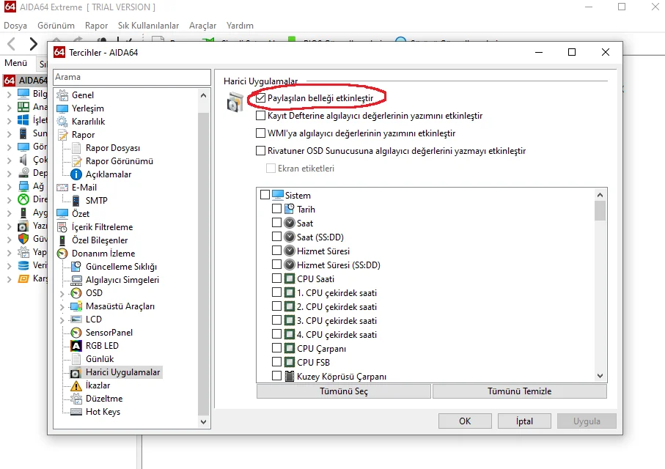
Task: Check the Sistem group checkbox
Action: (265, 195)
